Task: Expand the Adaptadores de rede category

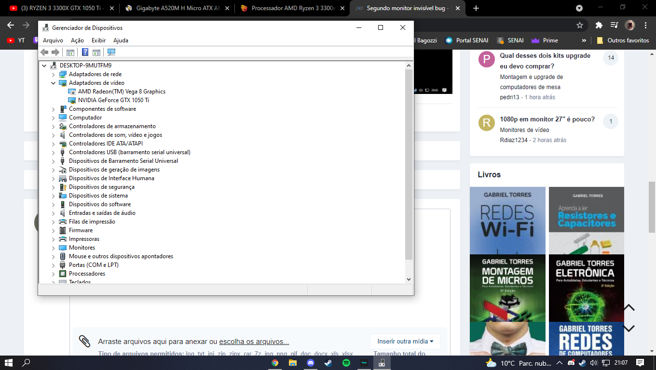Action: click(54, 74)
